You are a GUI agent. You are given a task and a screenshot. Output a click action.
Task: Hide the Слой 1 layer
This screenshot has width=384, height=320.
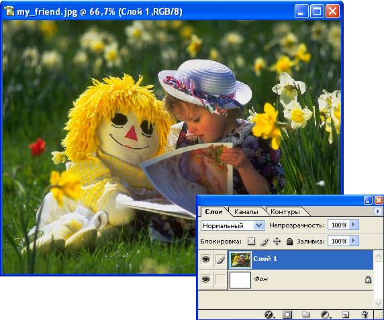coord(205,260)
